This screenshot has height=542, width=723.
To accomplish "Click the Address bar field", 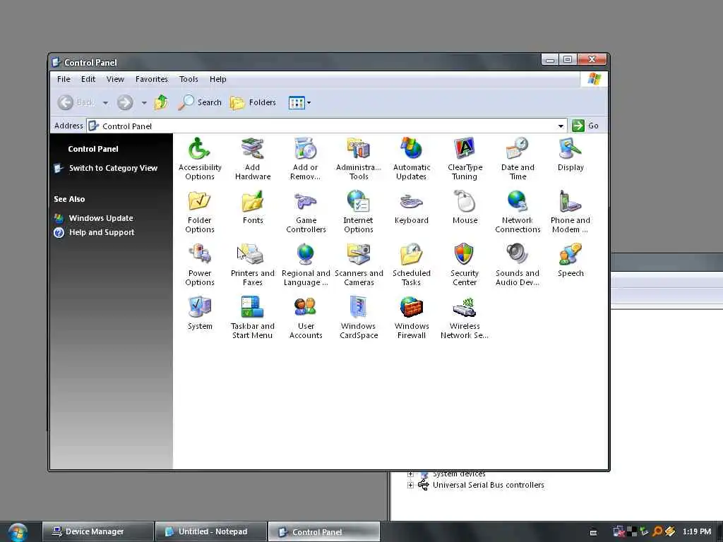I will click(326, 126).
